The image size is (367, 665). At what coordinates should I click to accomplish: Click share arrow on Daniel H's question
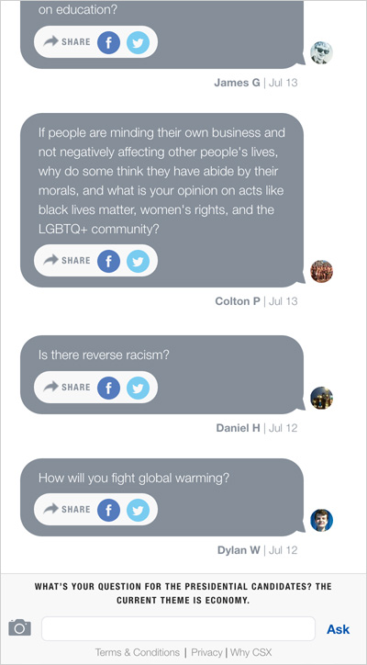pyautogui.click(x=50, y=387)
